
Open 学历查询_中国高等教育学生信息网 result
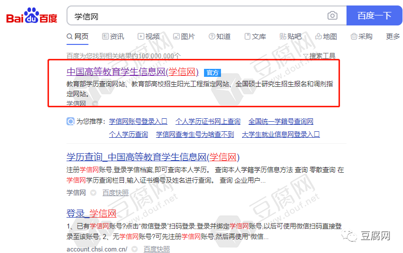[x=153, y=157]
